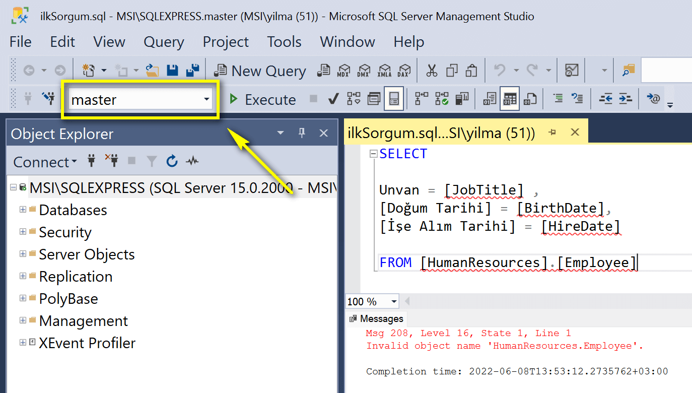
Task: Open the Window menu
Action: (x=348, y=42)
